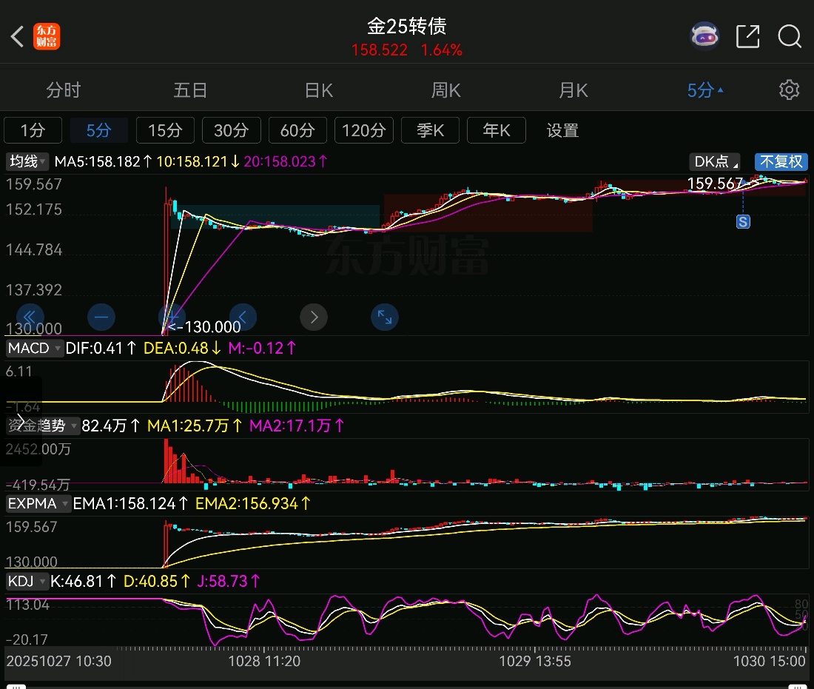Switch to 分时 tab

64,90
